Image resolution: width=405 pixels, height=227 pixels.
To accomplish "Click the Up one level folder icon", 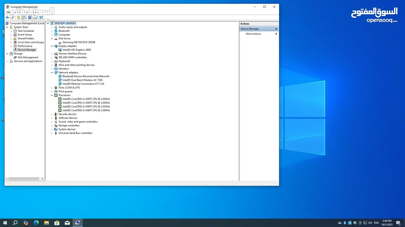I will 19,18.
